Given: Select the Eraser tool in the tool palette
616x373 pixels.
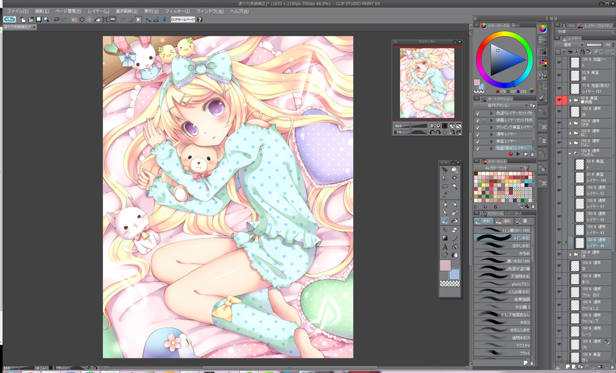Looking at the screenshot, I should pos(455,230).
